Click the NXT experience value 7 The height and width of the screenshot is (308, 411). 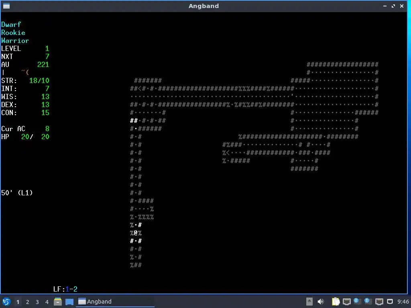click(47, 57)
